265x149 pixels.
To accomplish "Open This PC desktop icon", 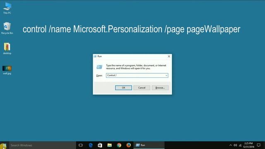I will coord(7,8).
